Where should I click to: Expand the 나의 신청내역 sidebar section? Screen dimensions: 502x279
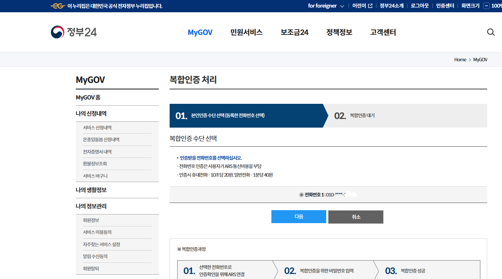(x=91, y=114)
